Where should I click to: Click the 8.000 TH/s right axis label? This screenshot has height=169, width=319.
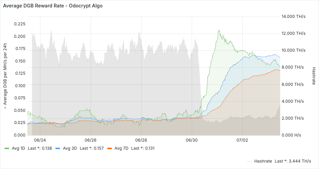[293, 67]
